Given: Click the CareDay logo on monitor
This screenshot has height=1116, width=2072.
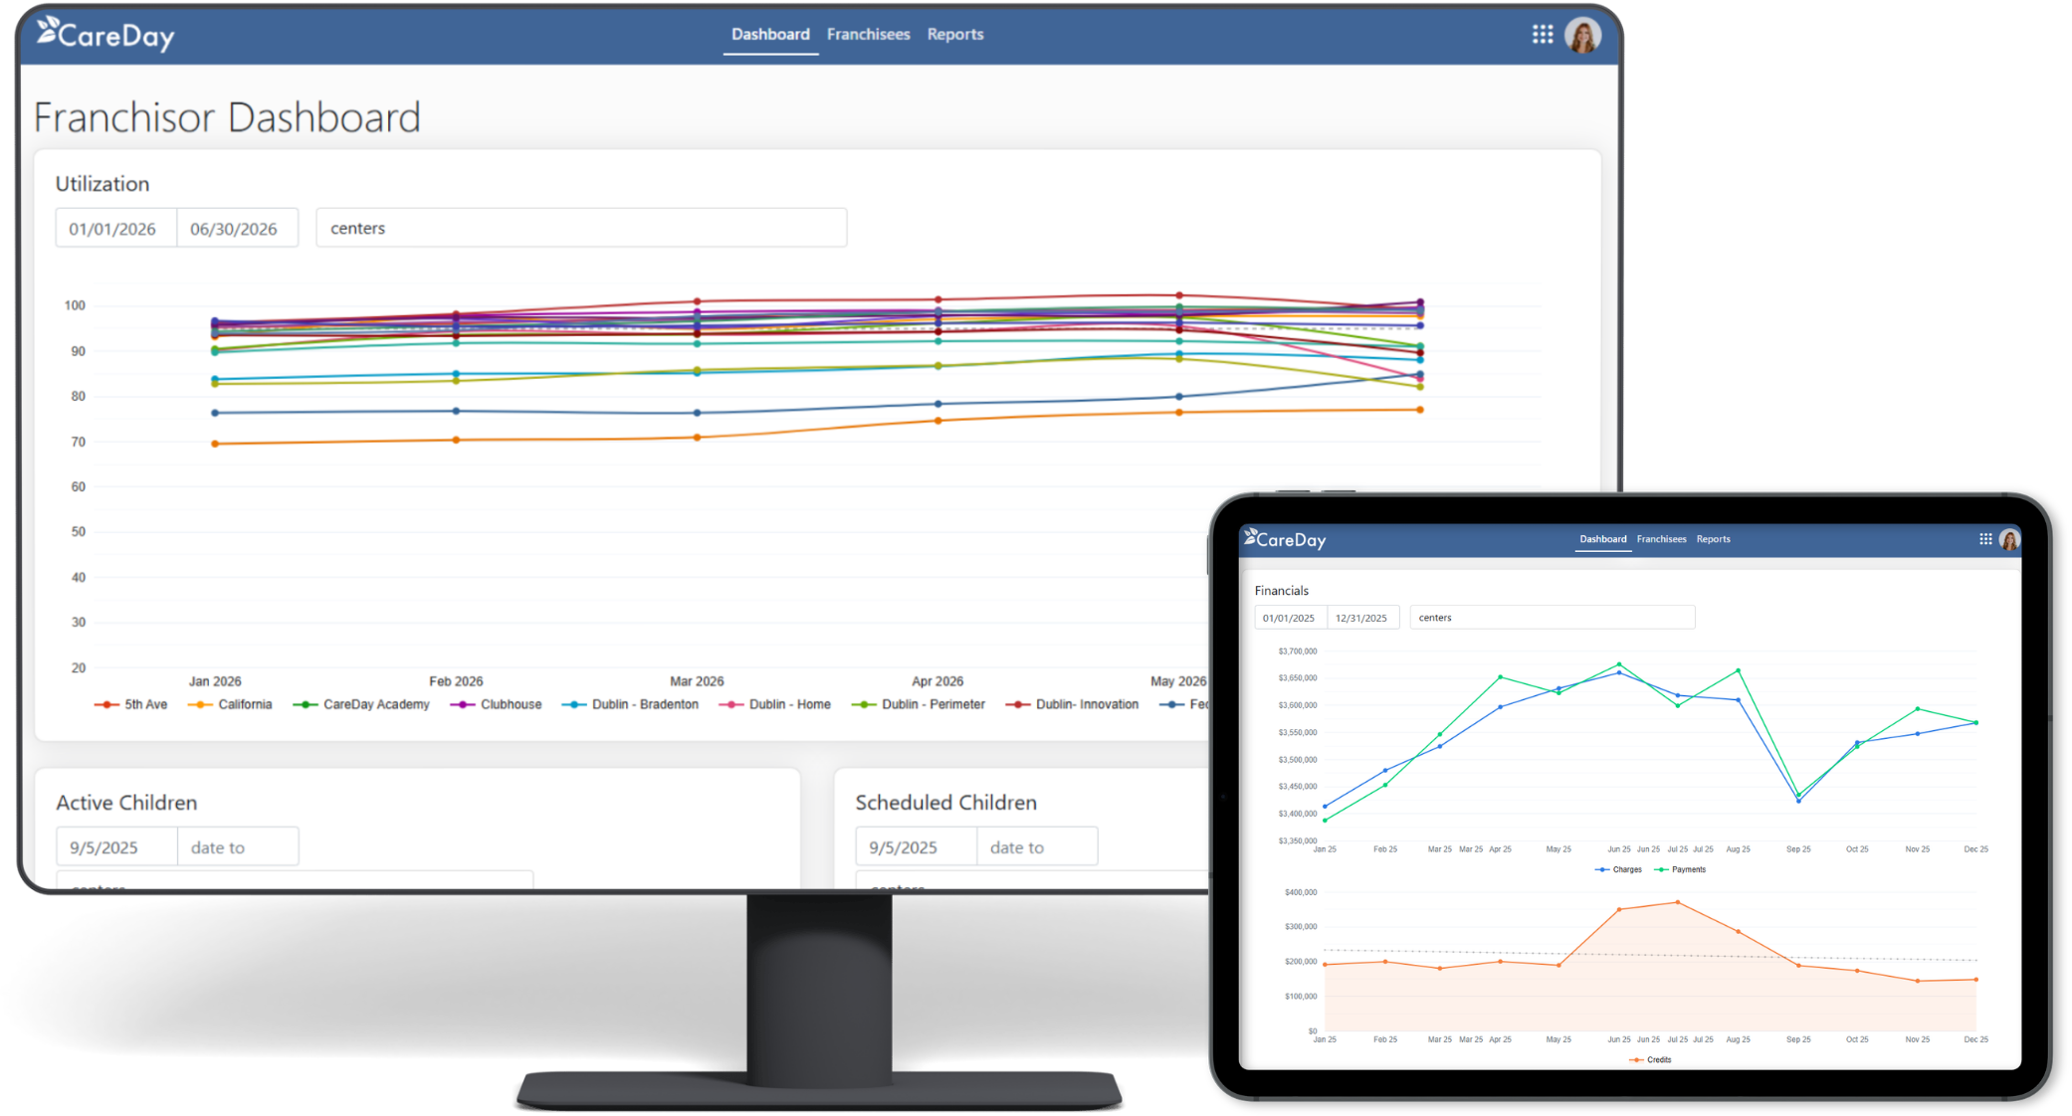Looking at the screenshot, I should click(x=105, y=35).
